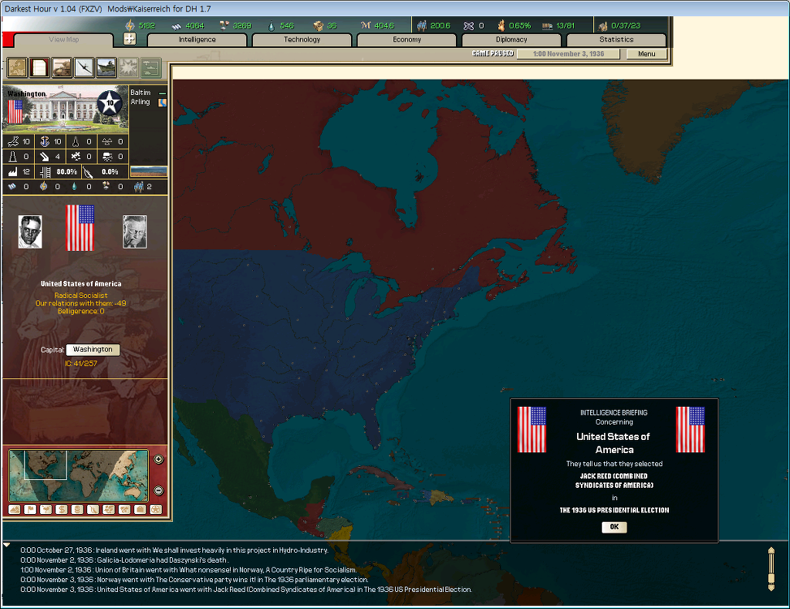Zoom in the minimap with plus button
This screenshot has height=609, width=790.
coord(158,459)
